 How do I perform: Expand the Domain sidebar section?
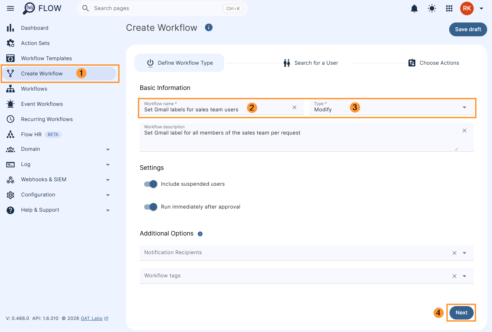click(x=108, y=149)
